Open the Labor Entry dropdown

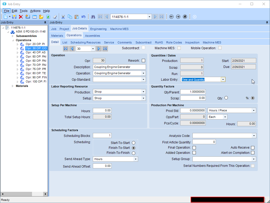(223, 79)
